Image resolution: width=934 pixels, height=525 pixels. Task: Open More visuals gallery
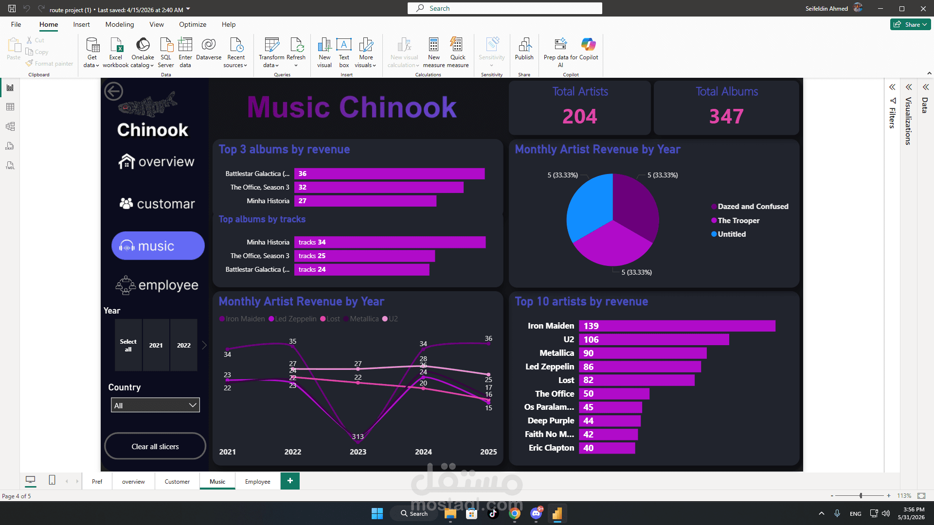point(366,52)
